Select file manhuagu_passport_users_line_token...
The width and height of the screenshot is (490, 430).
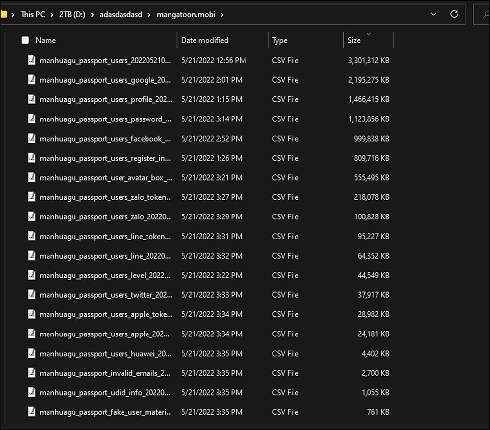105,236
